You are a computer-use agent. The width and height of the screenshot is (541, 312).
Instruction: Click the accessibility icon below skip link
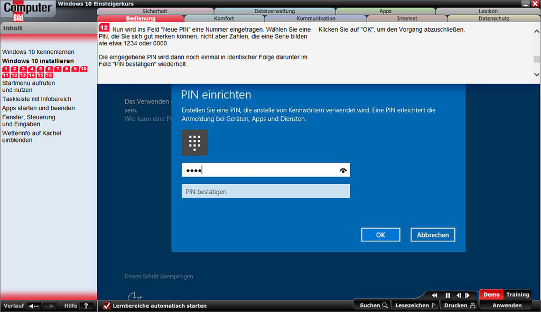click(x=135, y=296)
